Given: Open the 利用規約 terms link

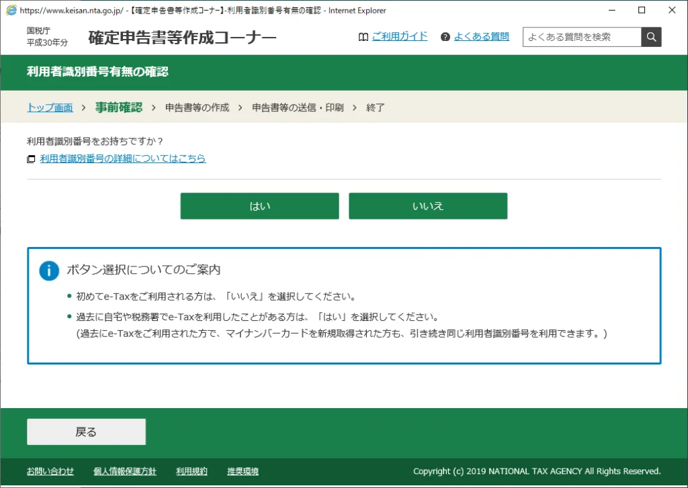Looking at the screenshot, I should click(x=191, y=471).
